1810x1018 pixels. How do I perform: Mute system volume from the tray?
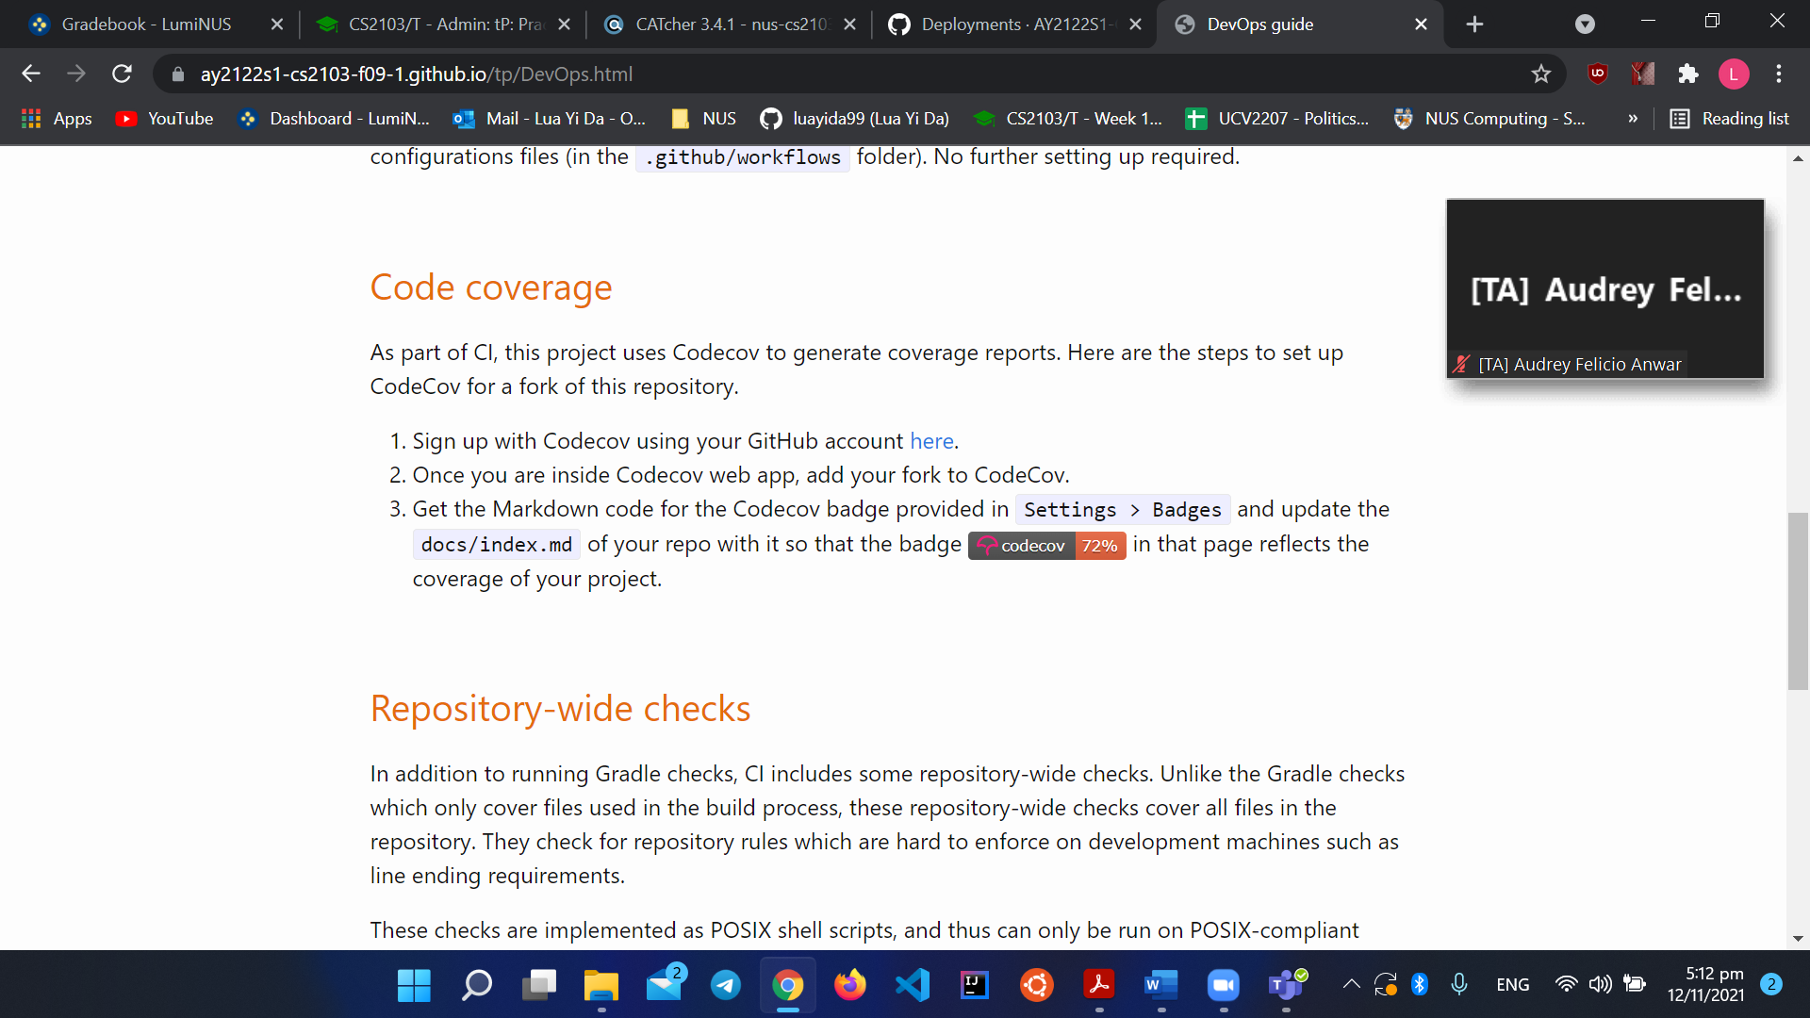[1601, 984]
